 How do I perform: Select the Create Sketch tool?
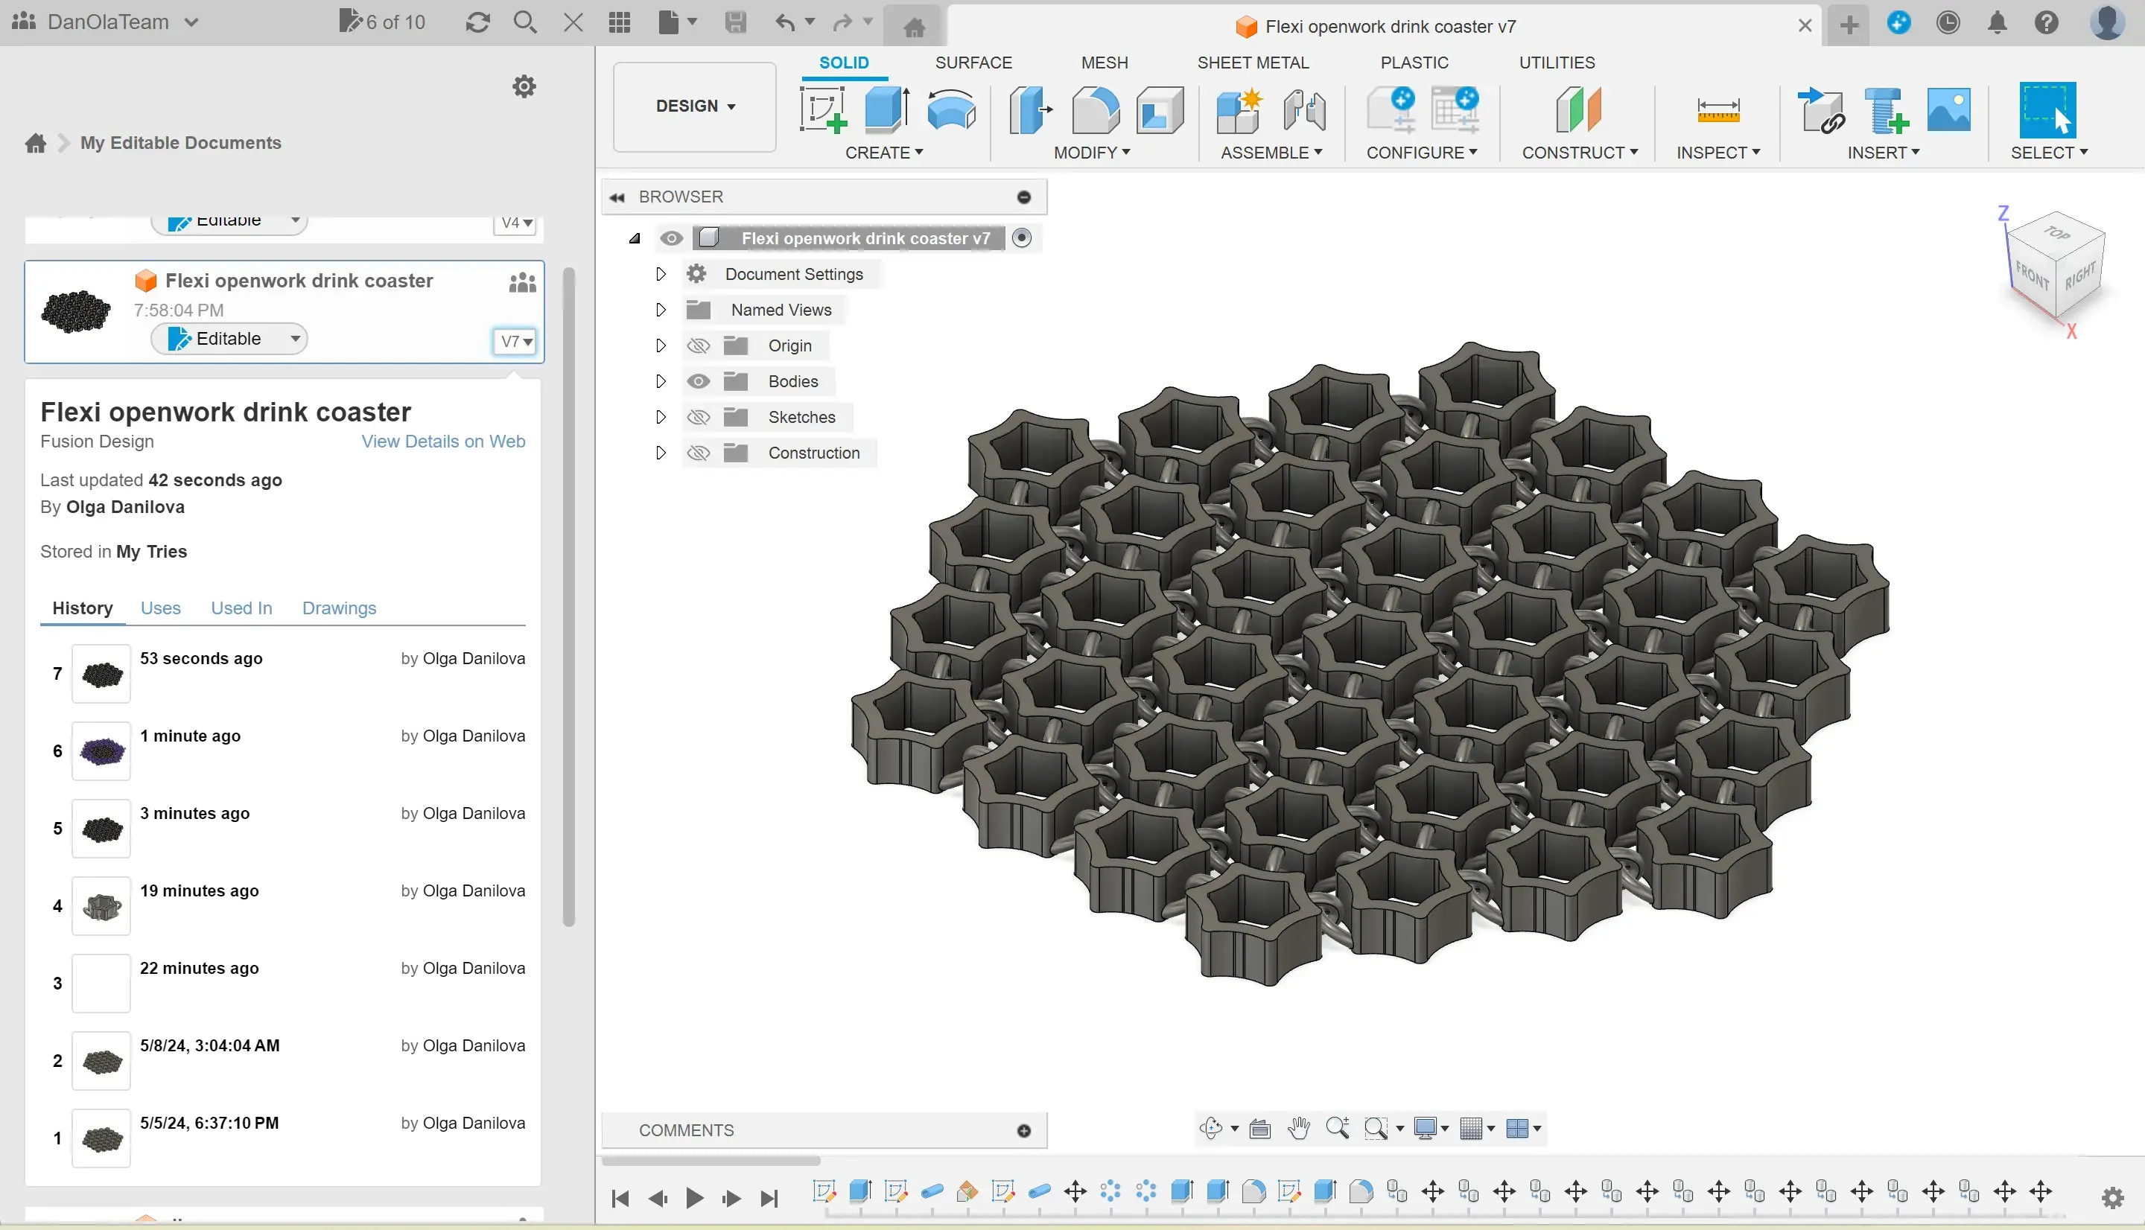point(823,110)
